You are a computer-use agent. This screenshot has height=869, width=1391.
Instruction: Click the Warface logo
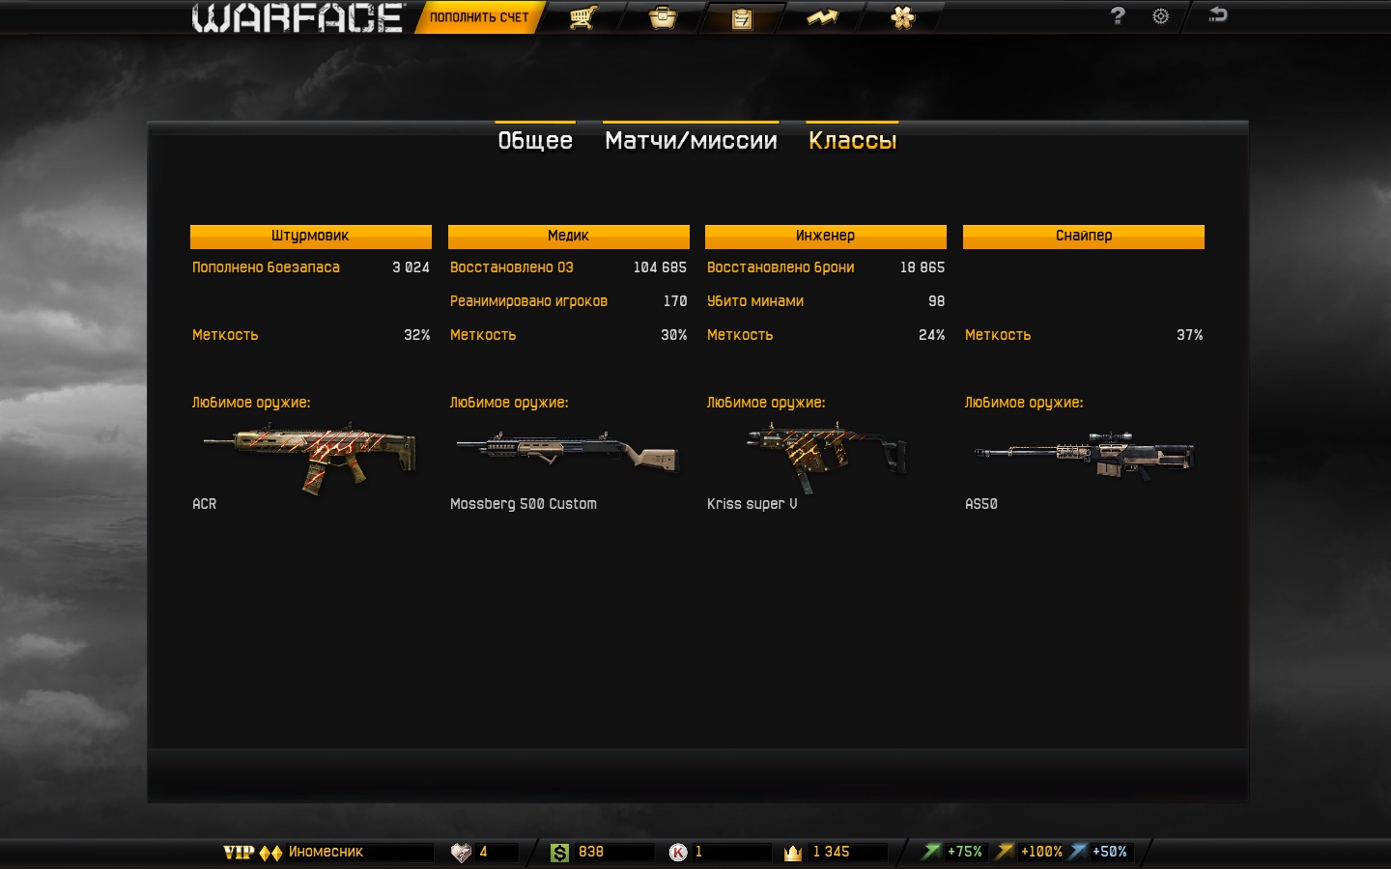tap(298, 17)
